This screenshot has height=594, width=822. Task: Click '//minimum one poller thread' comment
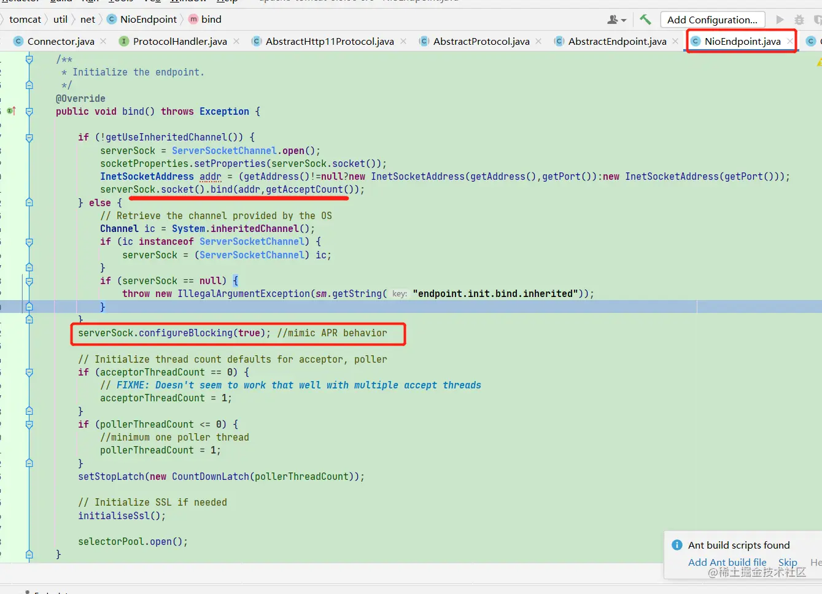(174, 438)
